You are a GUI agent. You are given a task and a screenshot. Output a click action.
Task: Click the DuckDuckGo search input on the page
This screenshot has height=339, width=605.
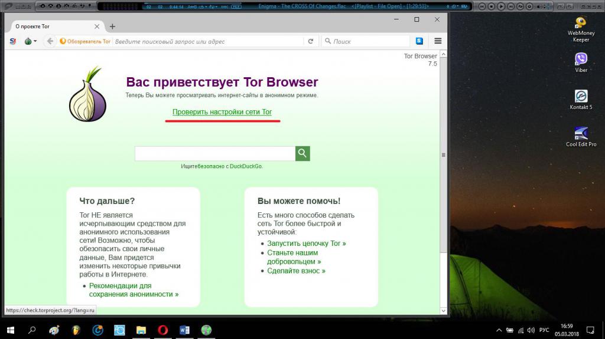[215, 153]
